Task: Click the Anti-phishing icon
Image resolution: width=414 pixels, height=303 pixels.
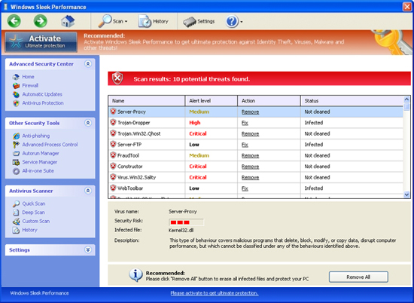Action: pyautogui.click(x=16, y=136)
